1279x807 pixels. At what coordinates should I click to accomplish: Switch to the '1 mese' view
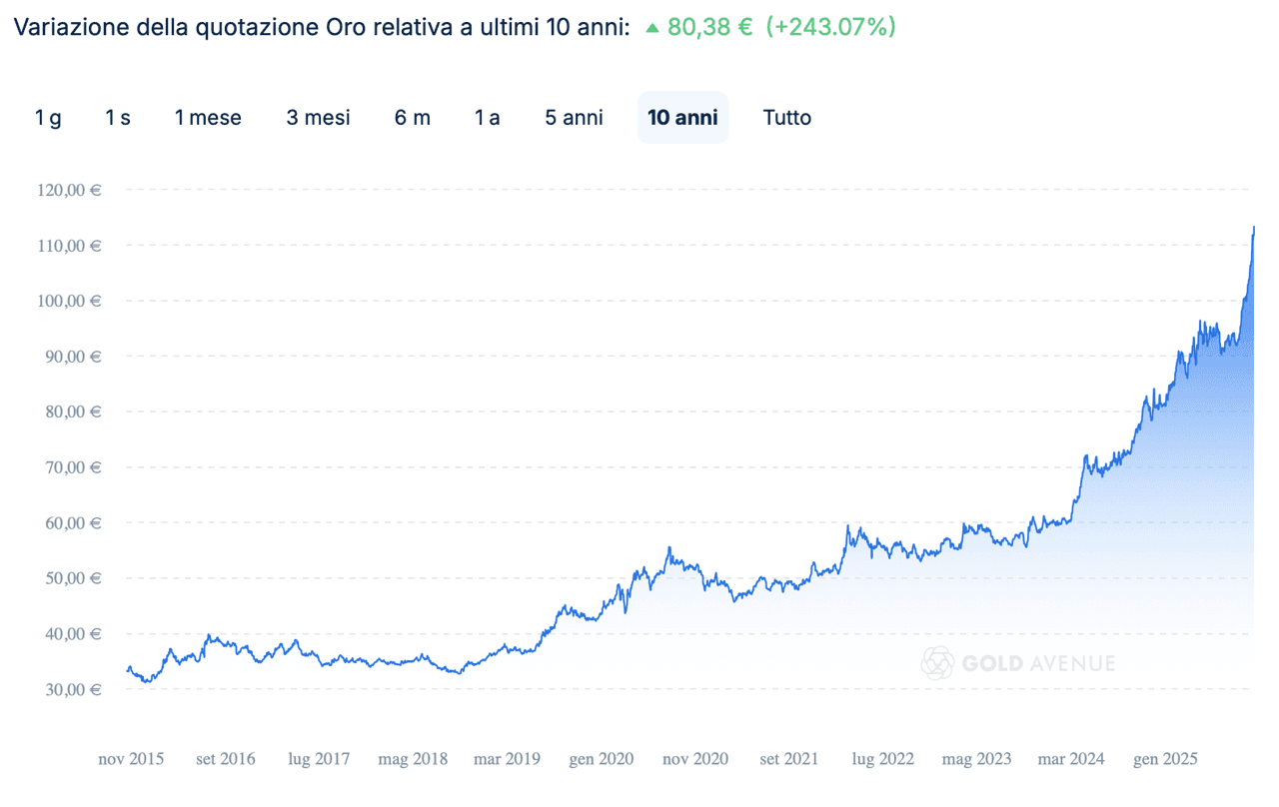coord(208,117)
